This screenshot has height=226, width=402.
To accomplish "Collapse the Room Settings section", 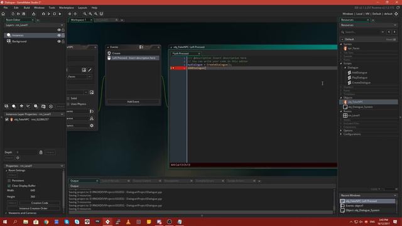I will [x=6, y=170].
